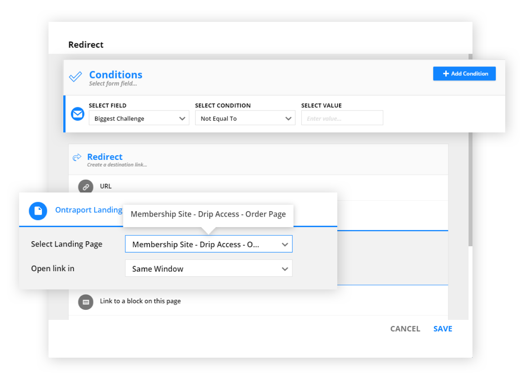Open the Not Equal To condition dropdown
The width and height of the screenshot is (523, 390).
(245, 118)
